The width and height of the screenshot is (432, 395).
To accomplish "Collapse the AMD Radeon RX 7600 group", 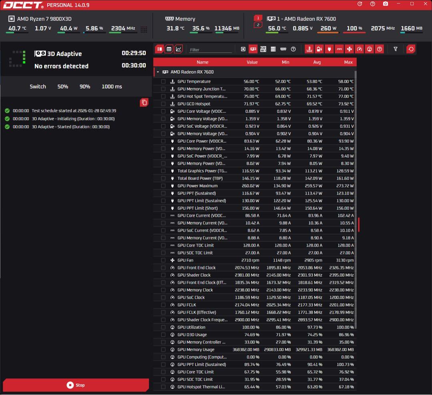I will point(158,72).
